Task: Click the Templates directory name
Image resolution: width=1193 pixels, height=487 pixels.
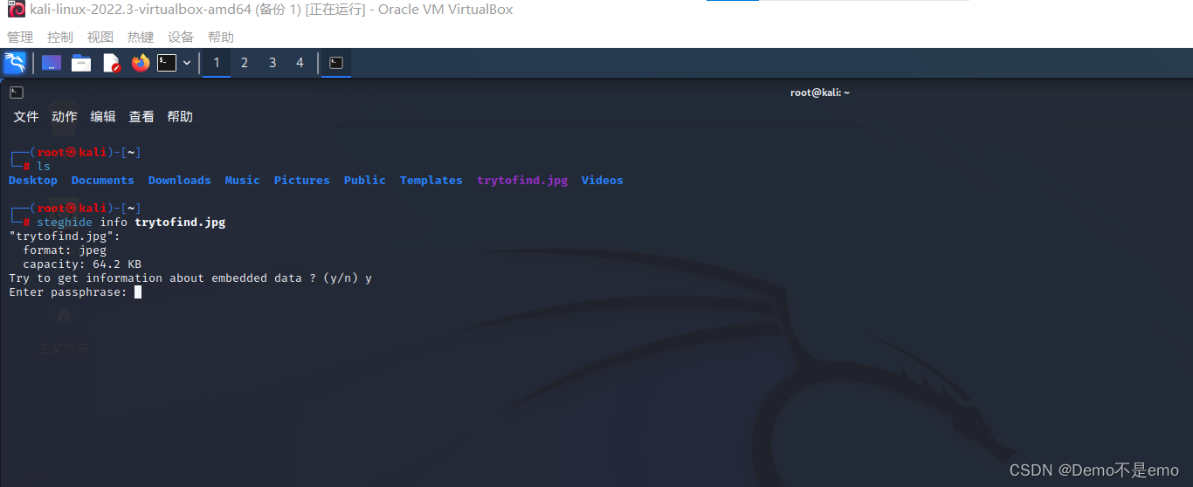Action: [431, 181]
